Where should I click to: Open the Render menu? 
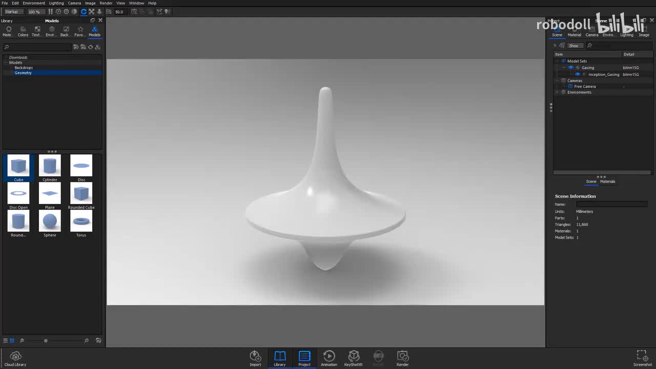(x=106, y=3)
